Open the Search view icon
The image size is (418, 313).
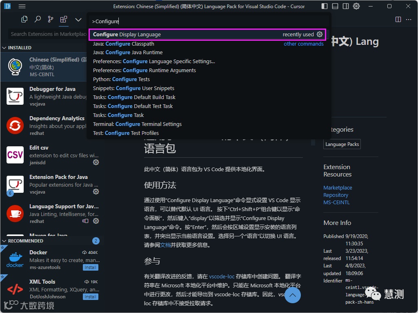click(x=38, y=19)
